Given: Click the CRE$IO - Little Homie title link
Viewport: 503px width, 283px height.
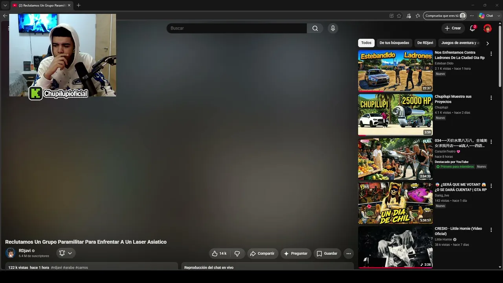Looking at the screenshot, I should [458, 231].
